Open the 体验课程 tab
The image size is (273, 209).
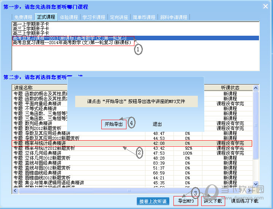click(69, 17)
